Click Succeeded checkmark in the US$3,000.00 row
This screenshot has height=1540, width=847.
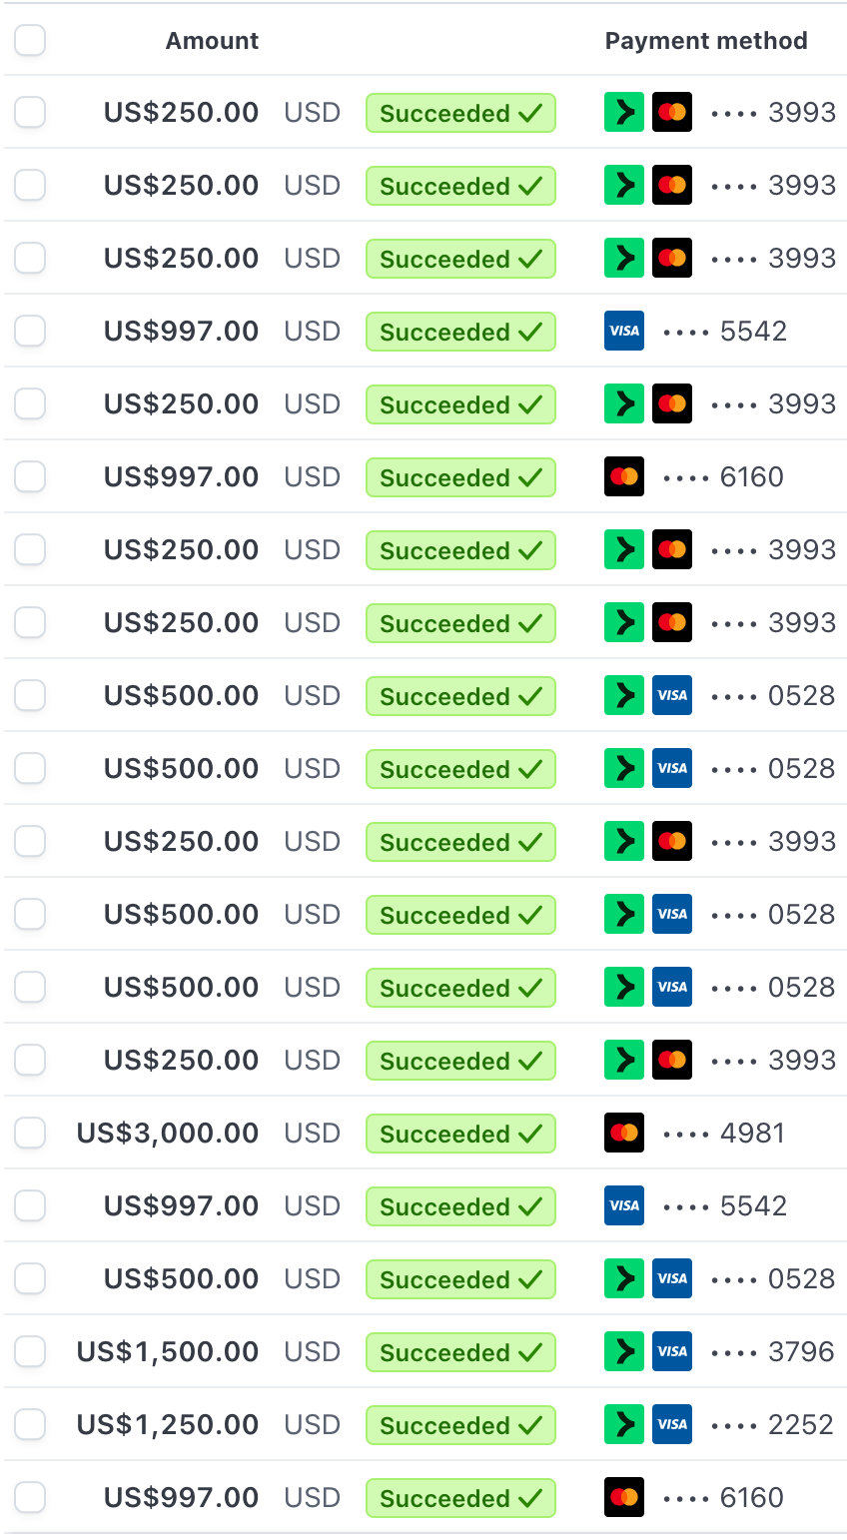530,1134
